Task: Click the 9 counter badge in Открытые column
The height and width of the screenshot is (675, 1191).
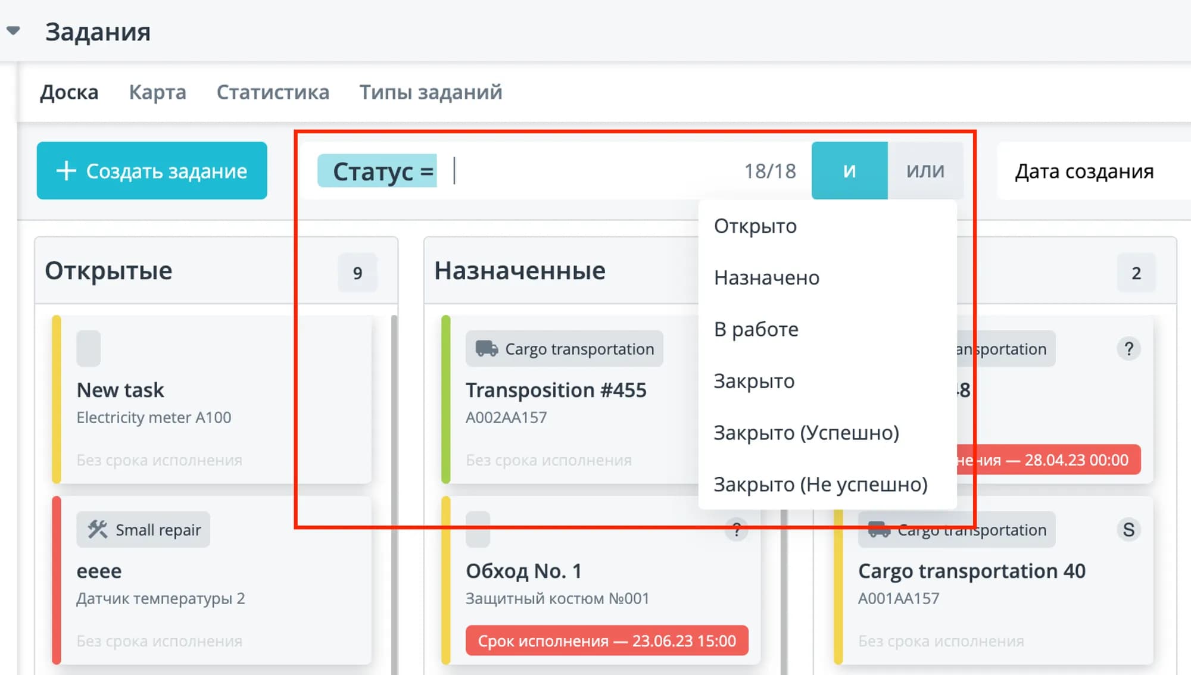Action: pyautogui.click(x=357, y=273)
